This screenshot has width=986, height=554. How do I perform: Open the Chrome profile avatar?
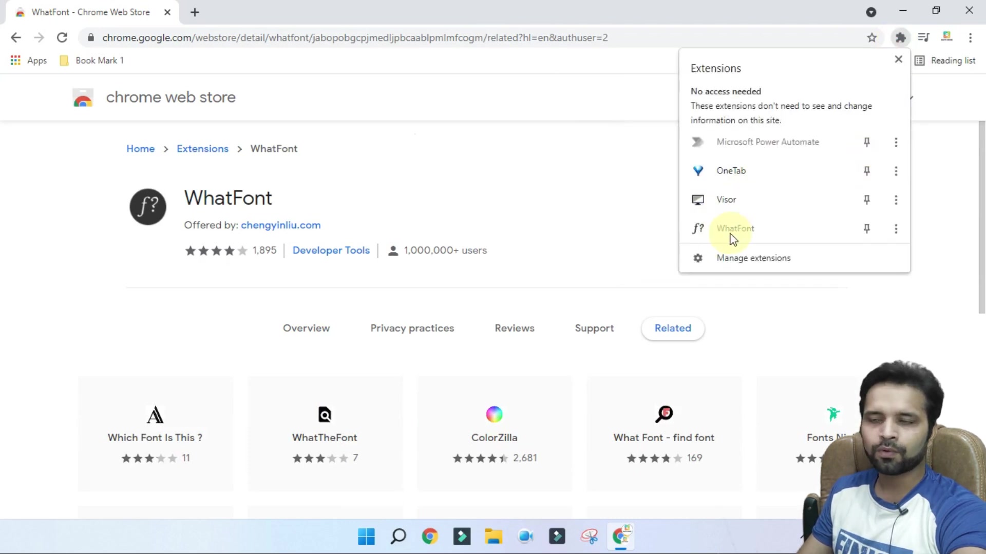947,37
